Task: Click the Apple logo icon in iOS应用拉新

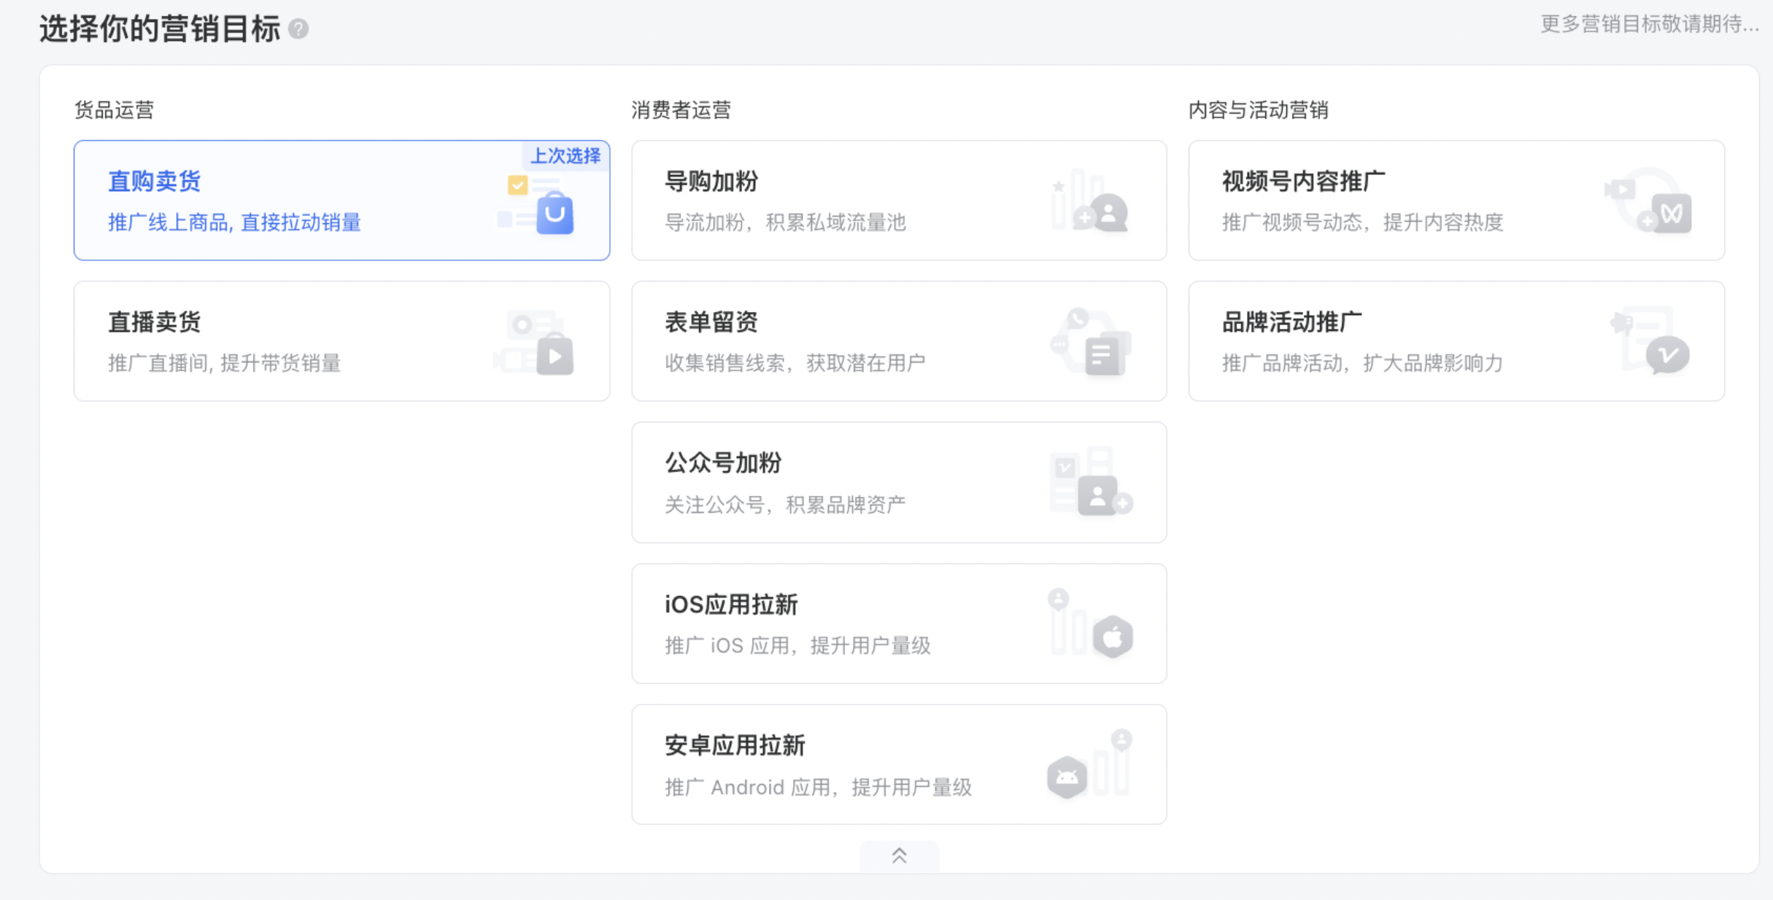Action: click(1113, 637)
